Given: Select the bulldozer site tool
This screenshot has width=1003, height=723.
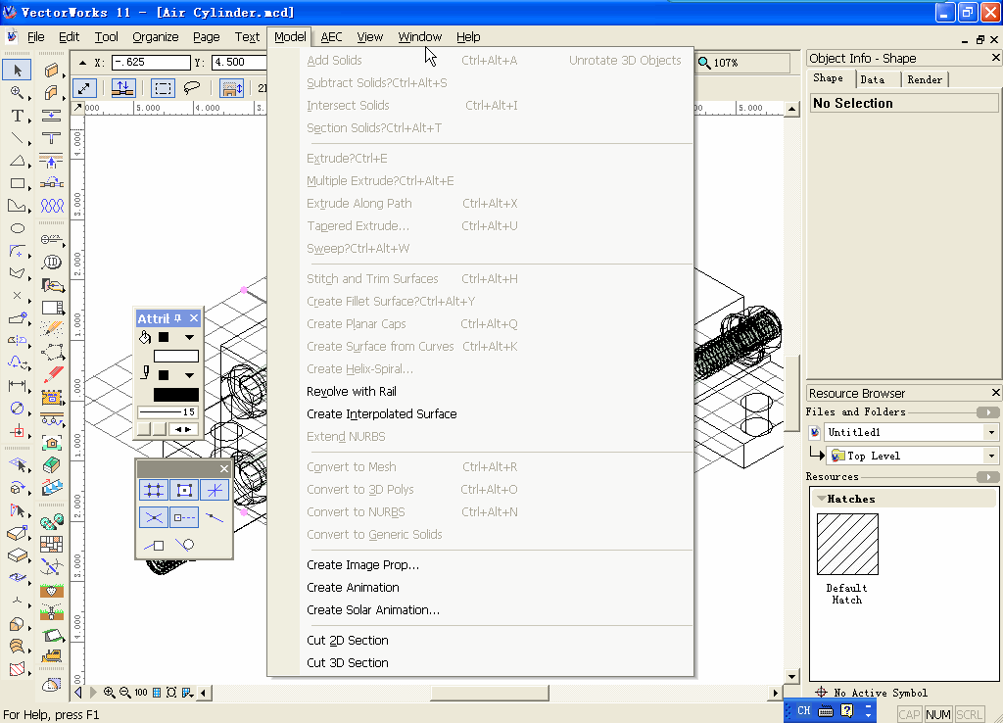Looking at the screenshot, I should [52, 655].
